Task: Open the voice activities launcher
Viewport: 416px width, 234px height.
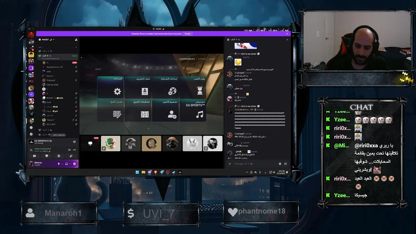Action: (x=59, y=156)
